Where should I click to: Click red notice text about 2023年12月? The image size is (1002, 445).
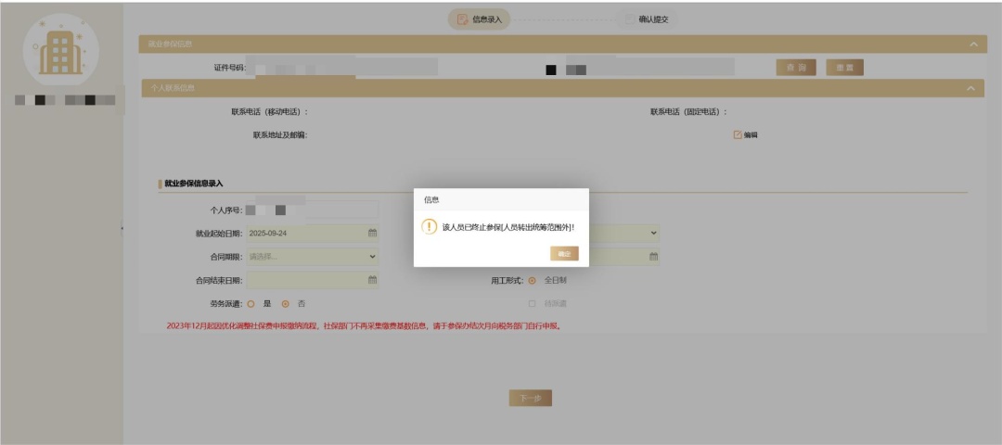364,326
